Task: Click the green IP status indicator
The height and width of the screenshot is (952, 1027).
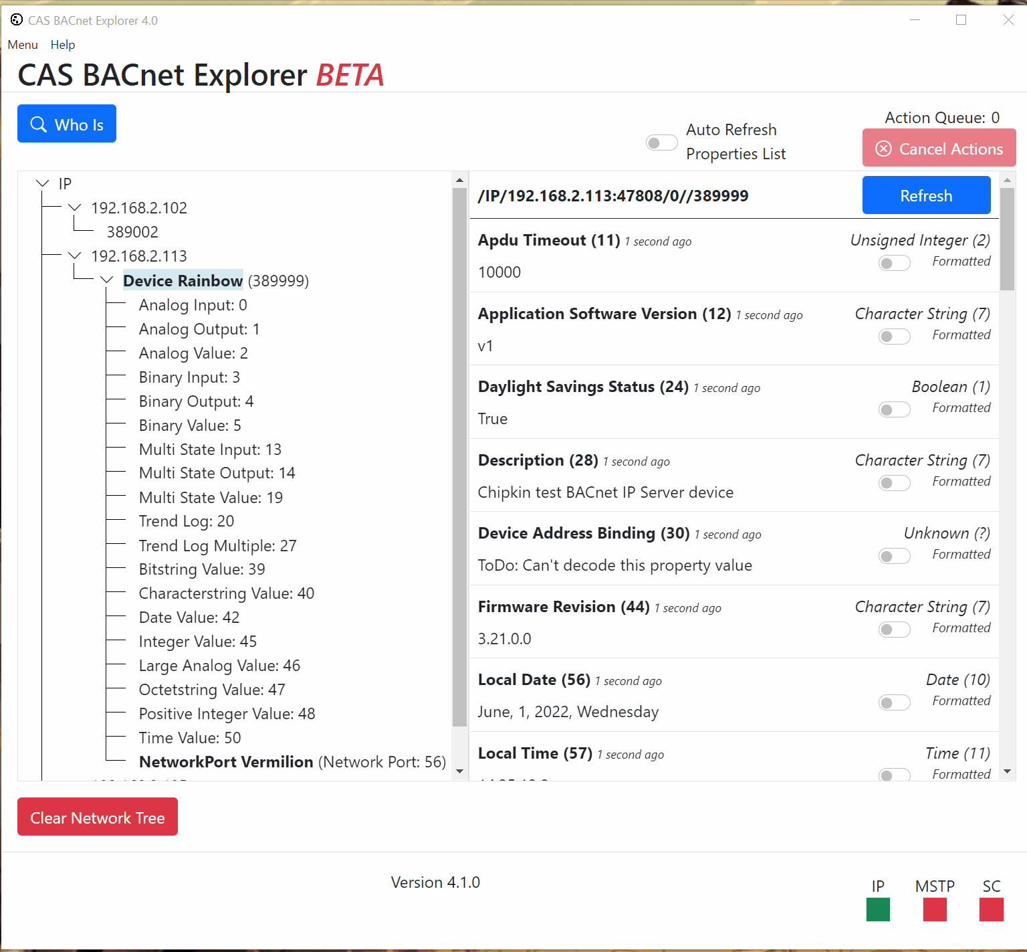Action: pos(878,909)
